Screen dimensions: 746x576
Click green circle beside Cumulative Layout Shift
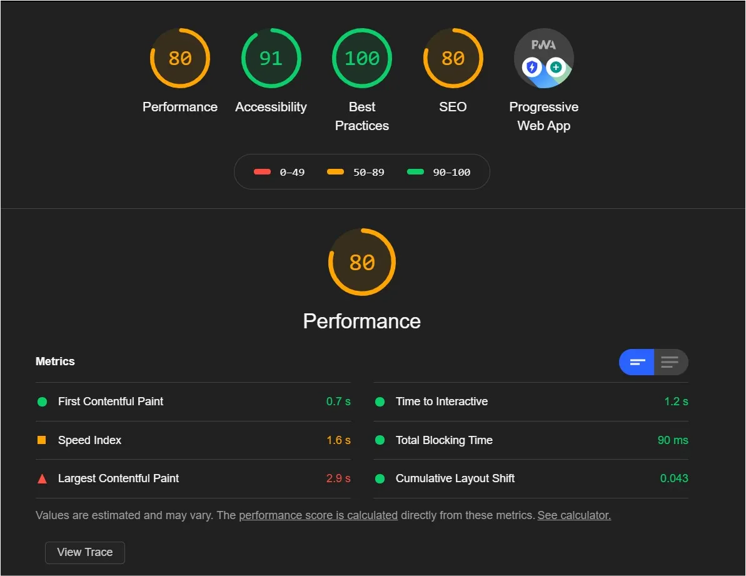(380, 478)
